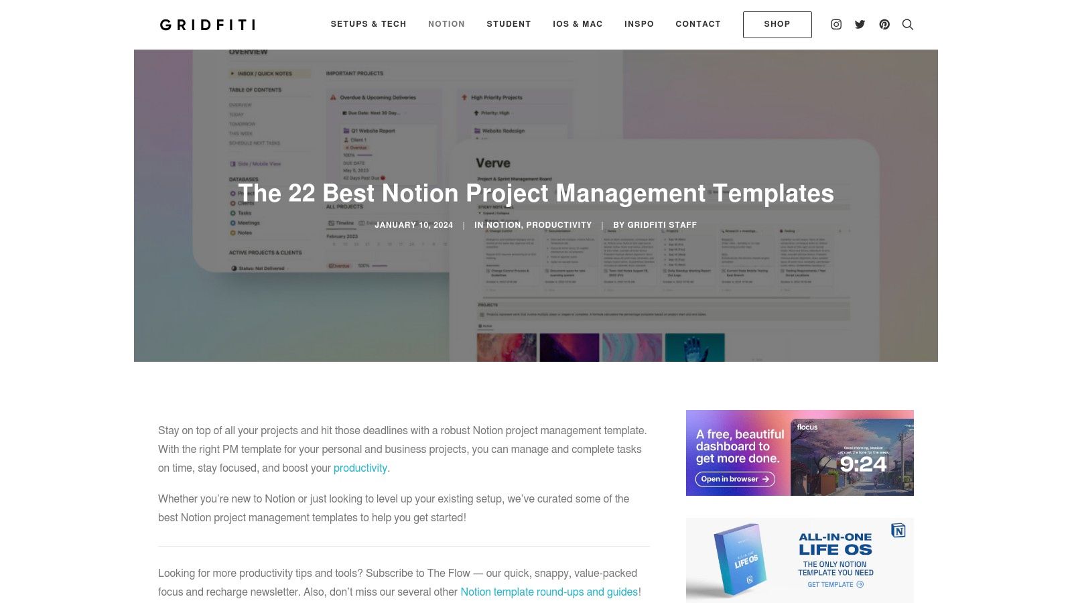Viewport: 1072px width, 603px height.
Task: Open the Contact page
Action: click(x=698, y=24)
